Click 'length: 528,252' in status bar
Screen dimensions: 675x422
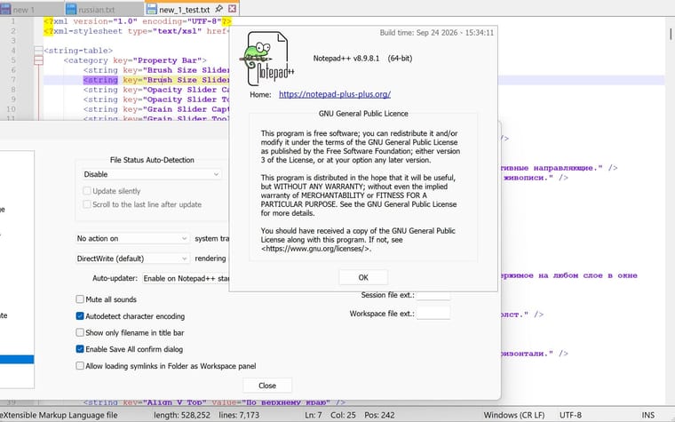click(182, 415)
